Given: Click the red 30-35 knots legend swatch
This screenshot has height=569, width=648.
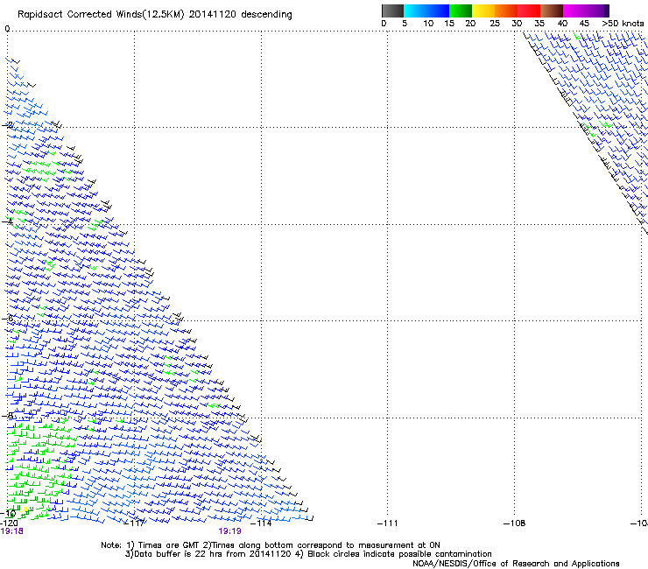Looking at the screenshot, I should click(529, 11).
